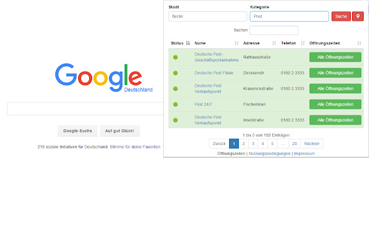
Task: Open Stimme für deine Favoriten link
Action: (135, 147)
